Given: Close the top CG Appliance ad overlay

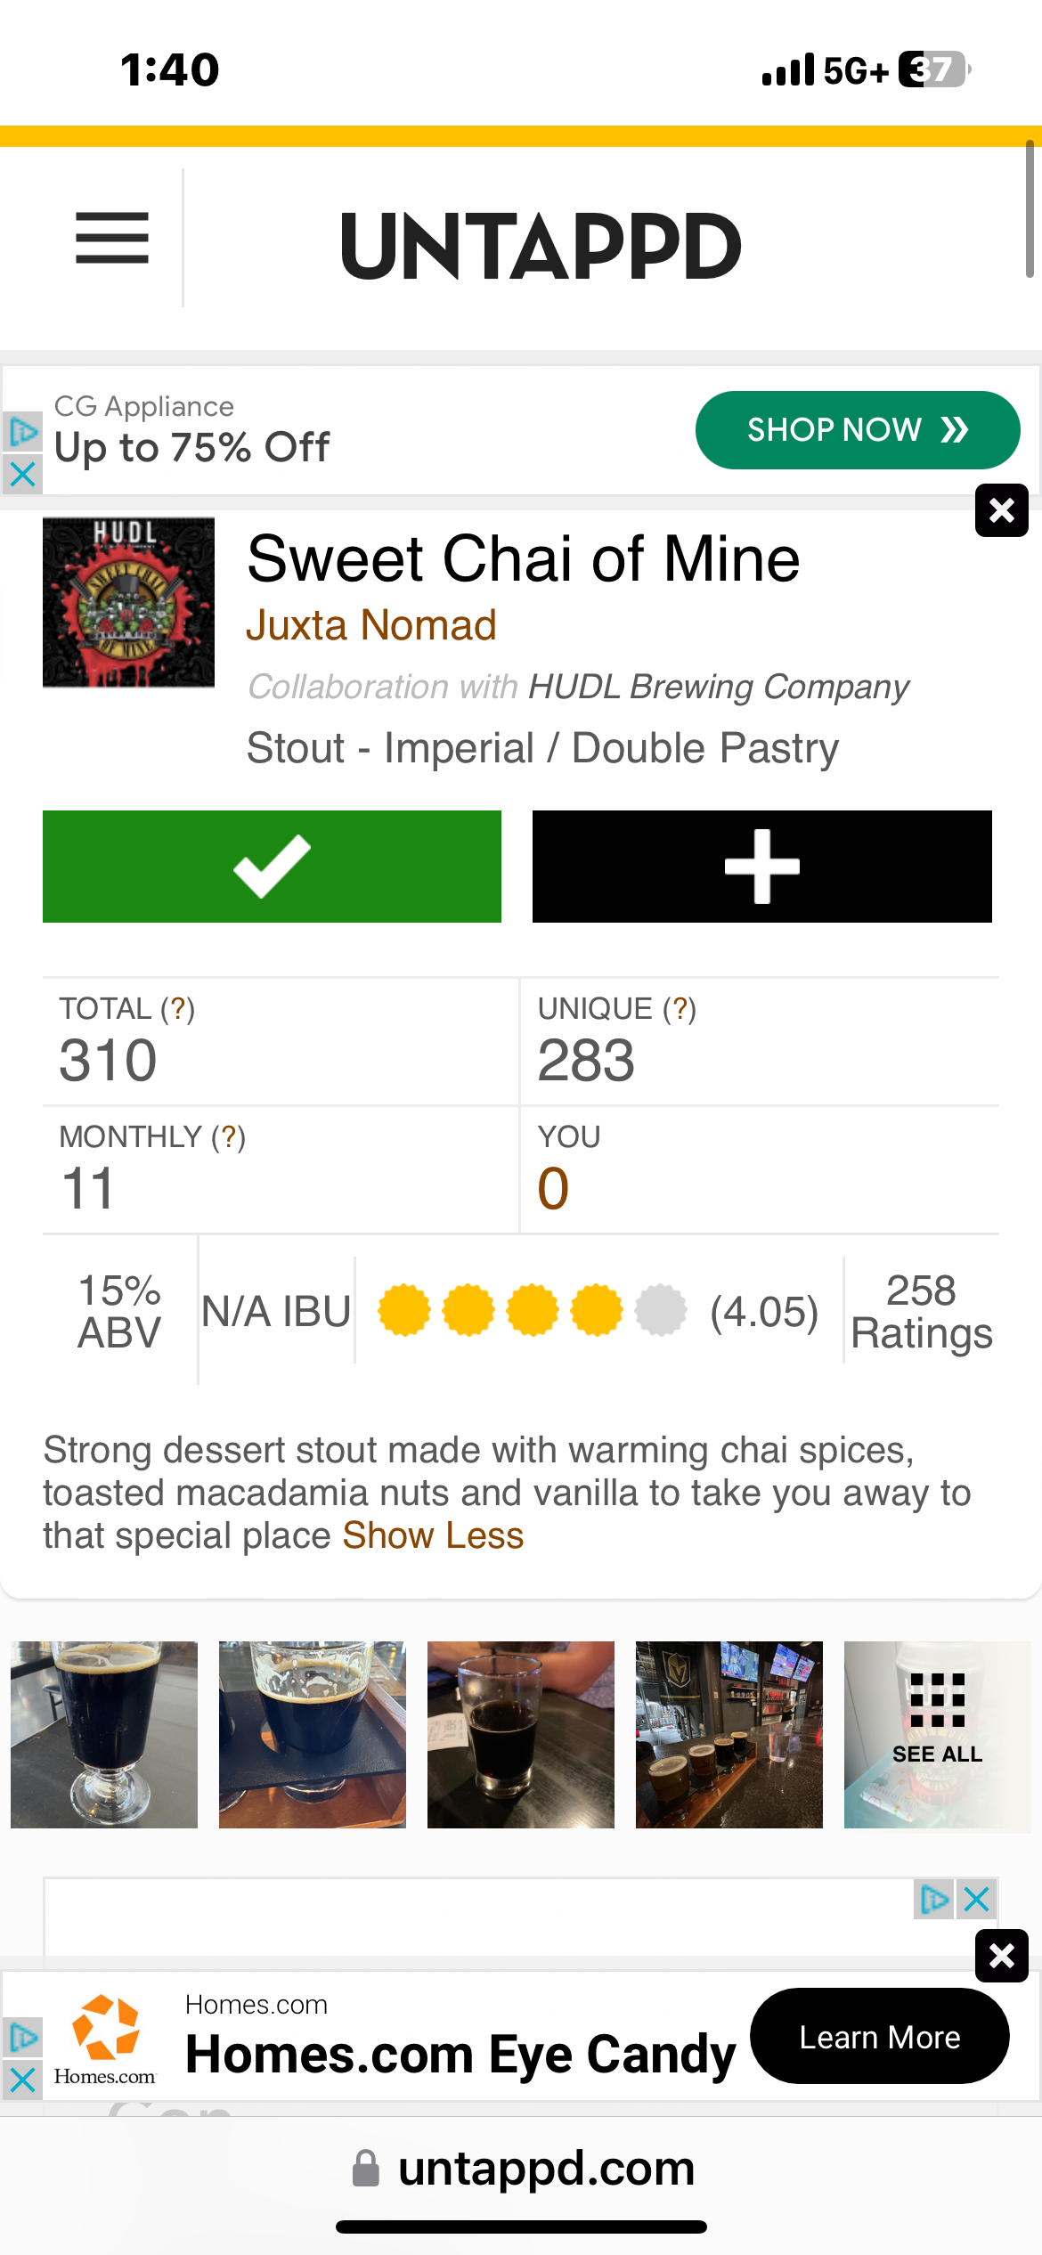Looking at the screenshot, I should point(1001,510).
